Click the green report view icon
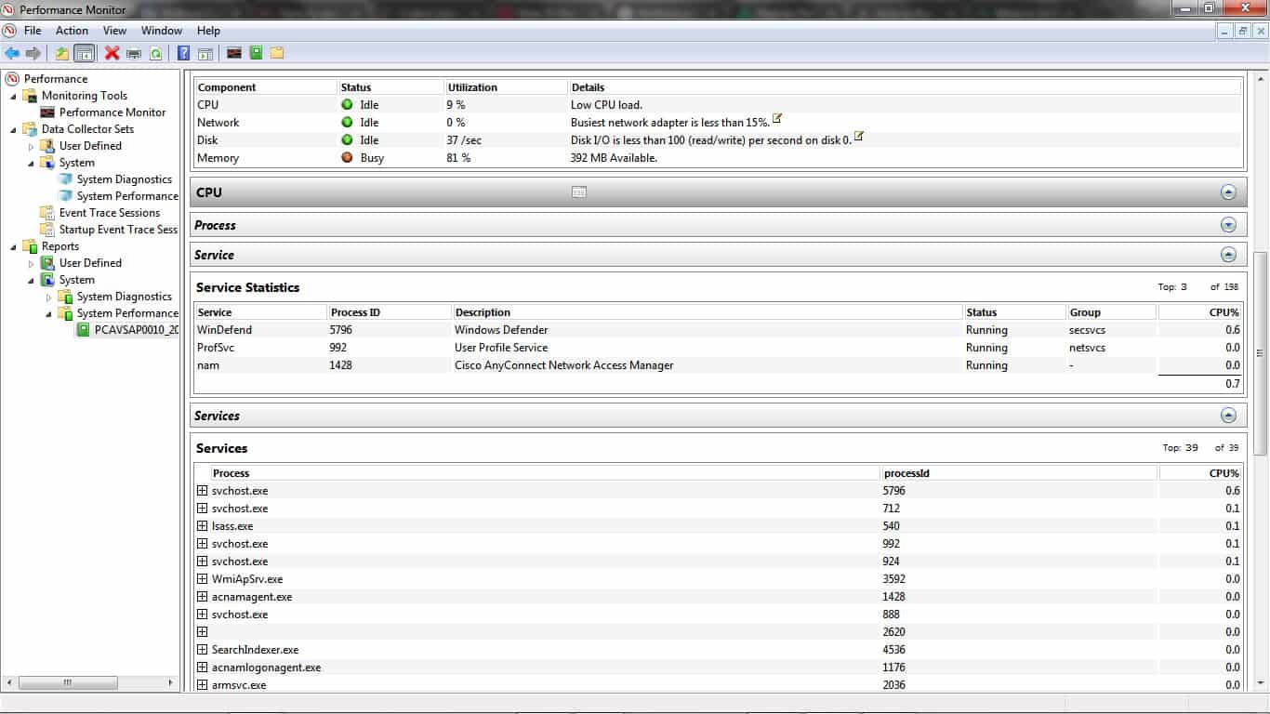The height and width of the screenshot is (714, 1270). (x=257, y=53)
